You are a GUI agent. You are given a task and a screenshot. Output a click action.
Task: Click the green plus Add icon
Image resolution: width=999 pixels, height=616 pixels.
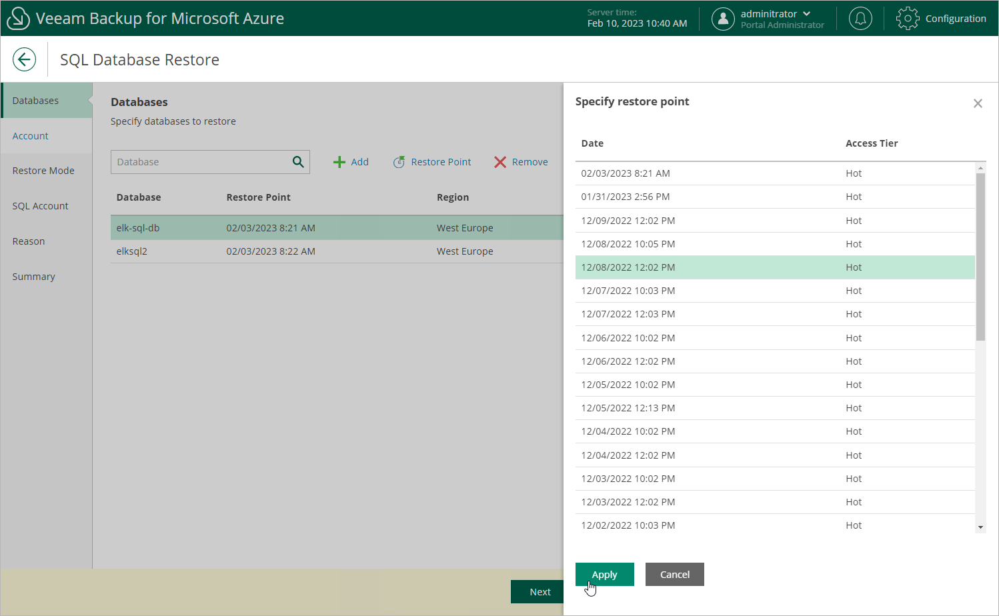point(339,162)
